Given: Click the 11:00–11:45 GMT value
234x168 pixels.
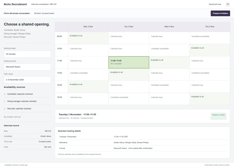Looking at the screenshot, I should click(121, 137).
